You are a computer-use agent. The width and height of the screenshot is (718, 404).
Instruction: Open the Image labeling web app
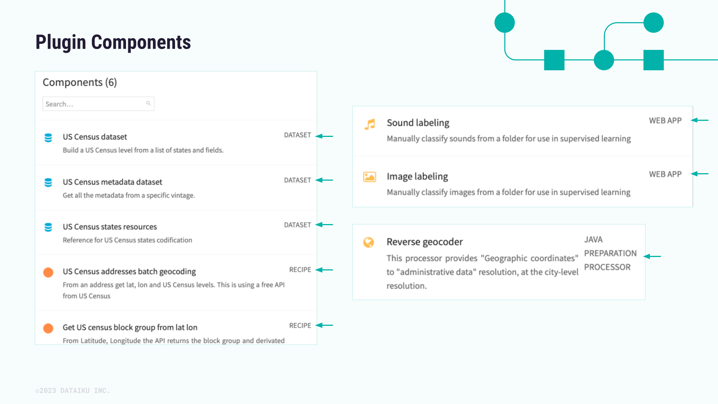pyautogui.click(x=417, y=176)
